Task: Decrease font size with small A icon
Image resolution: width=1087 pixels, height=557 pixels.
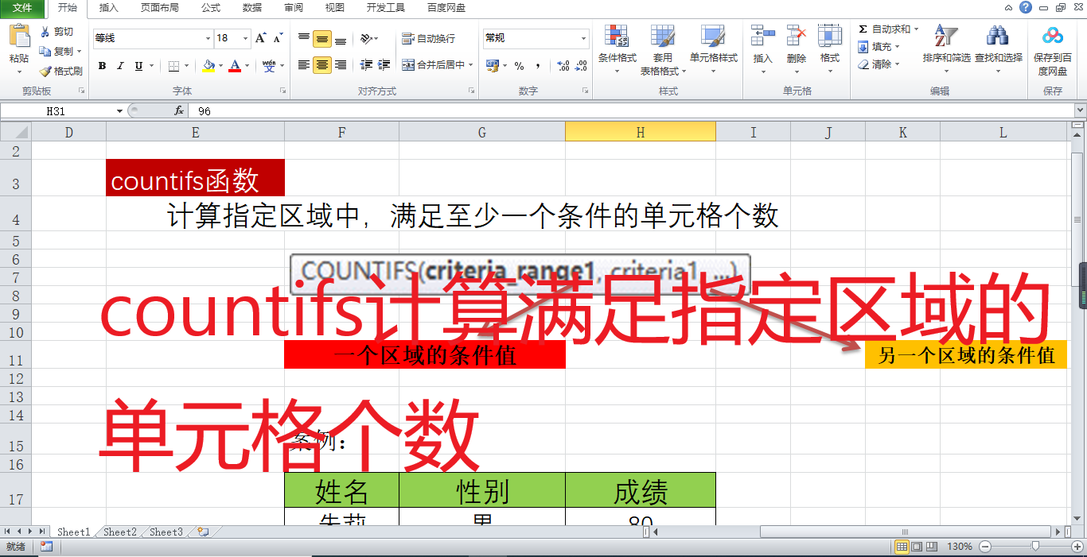Action: [x=279, y=37]
